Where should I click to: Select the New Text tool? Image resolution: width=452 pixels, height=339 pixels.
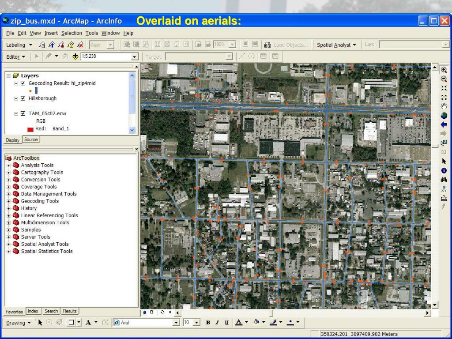click(x=88, y=323)
